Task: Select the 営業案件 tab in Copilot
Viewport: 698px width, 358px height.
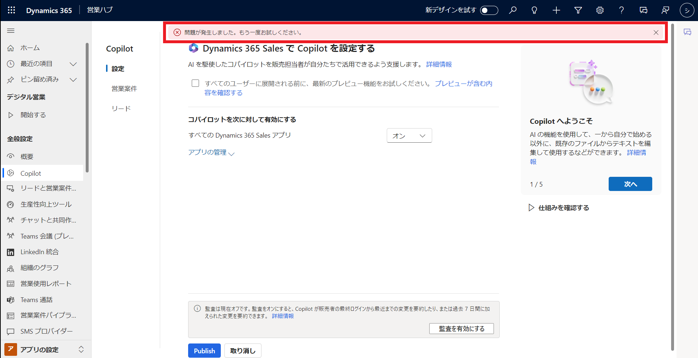Action: click(x=124, y=89)
